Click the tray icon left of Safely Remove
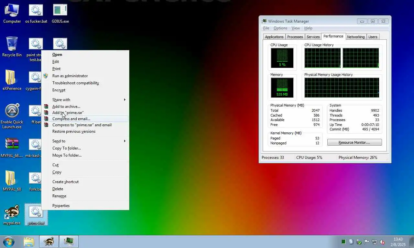 pos(351,242)
